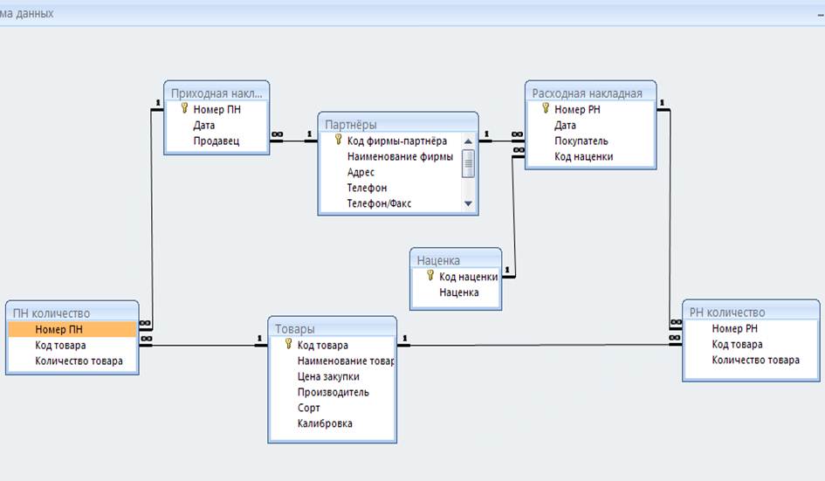Image resolution: width=825 pixels, height=481 pixels.
Task: Select Партнёры table title bar
Action: (398, 125)
